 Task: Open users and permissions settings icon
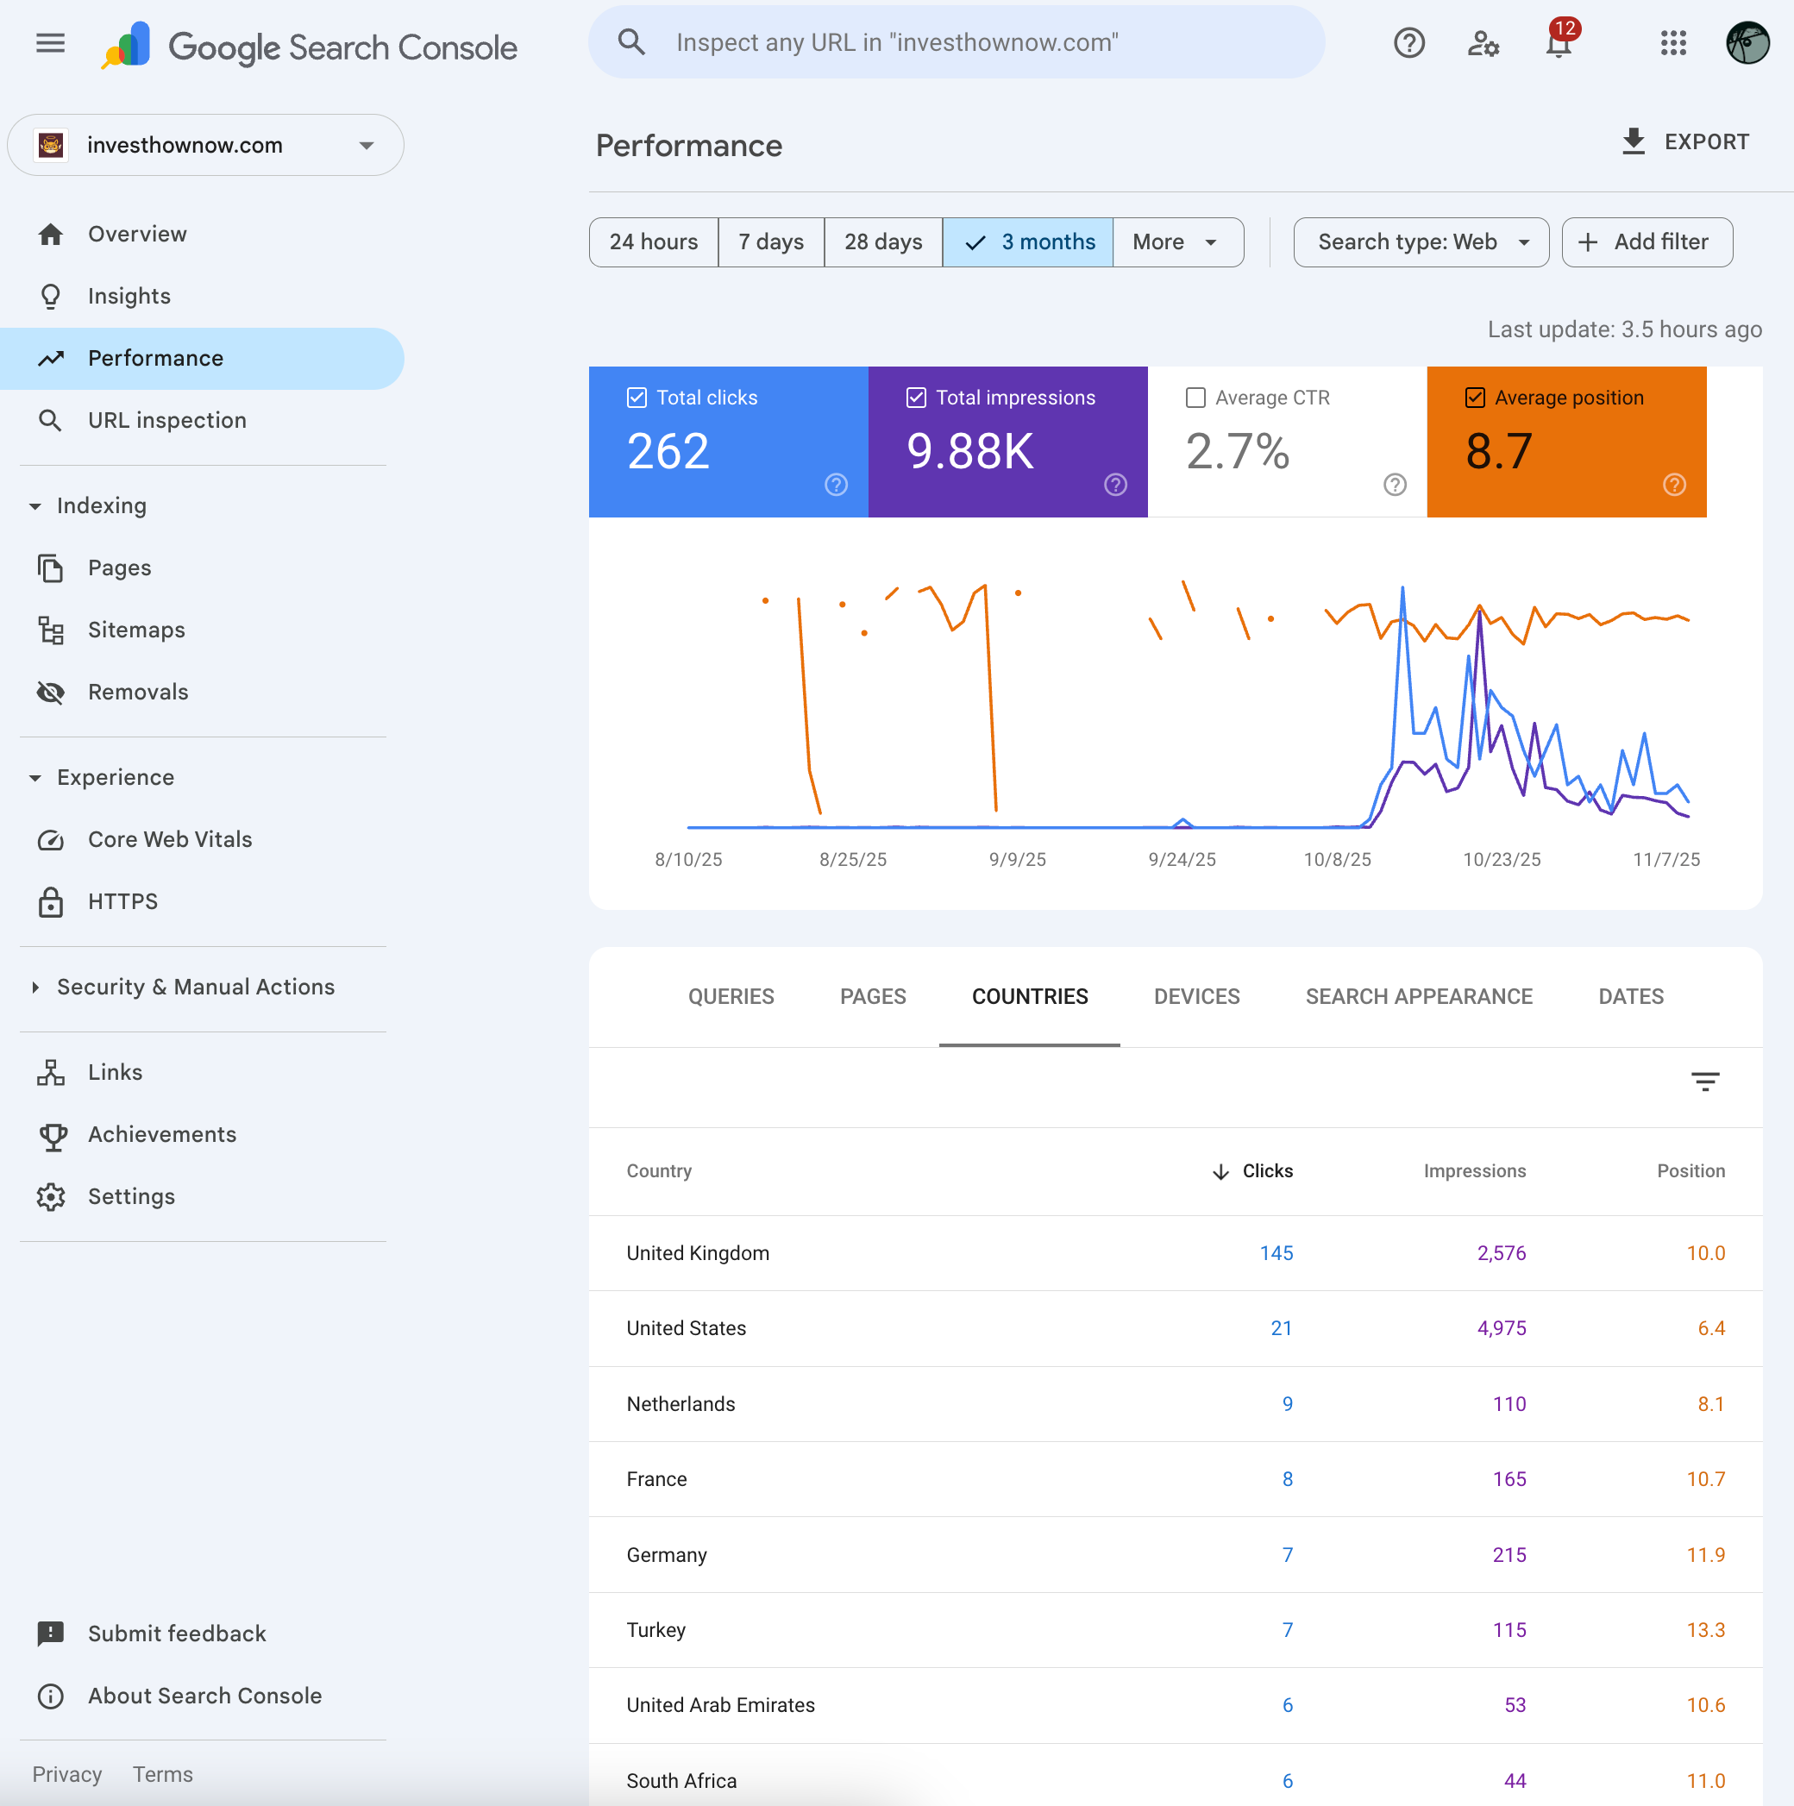pyautogui.click(x=1483, y=43)
